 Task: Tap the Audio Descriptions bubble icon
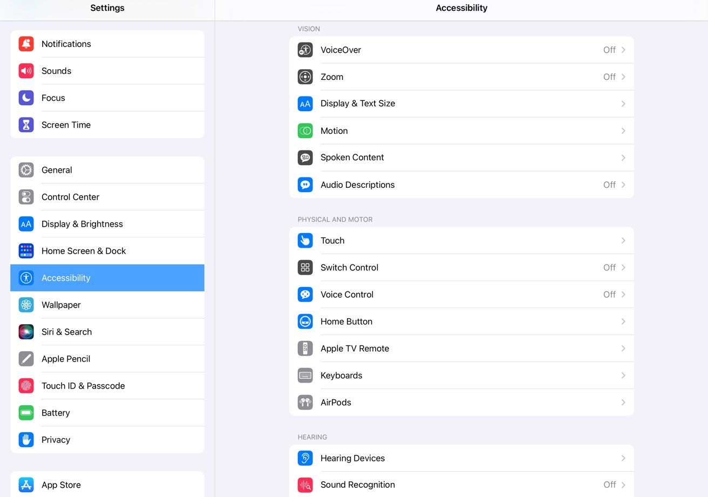tap(305, 185)
